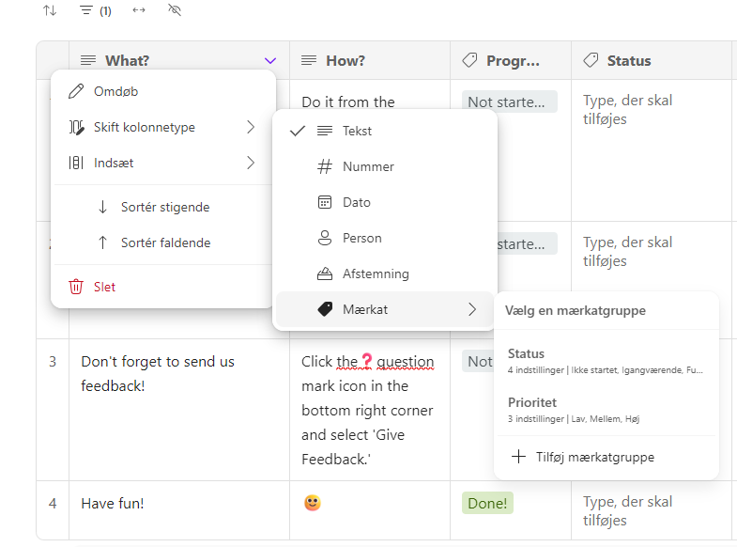
Task: Select row number 4
Action: pyautogui.click(x=53, y=503)
